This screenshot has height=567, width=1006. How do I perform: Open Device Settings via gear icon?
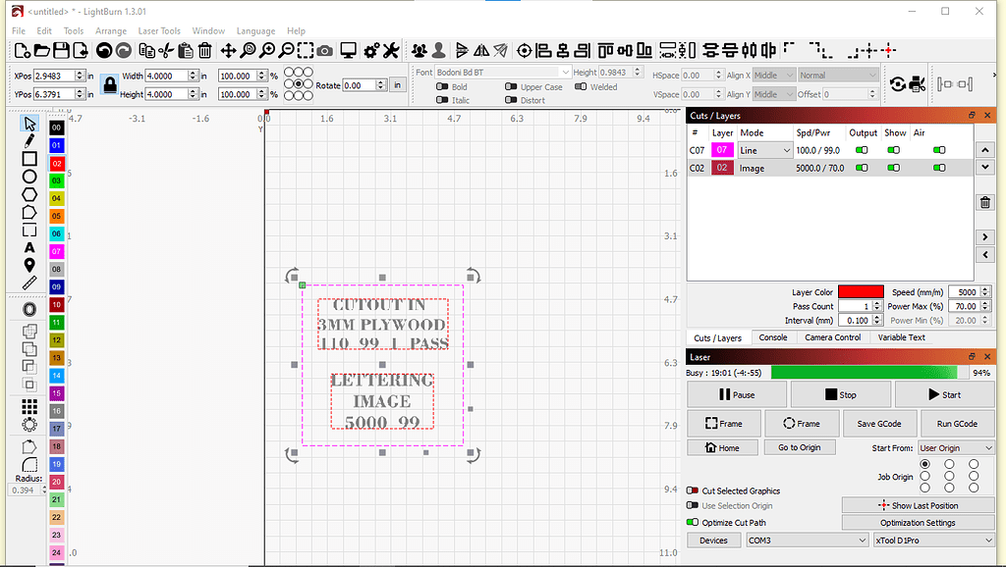coord(371,50)
